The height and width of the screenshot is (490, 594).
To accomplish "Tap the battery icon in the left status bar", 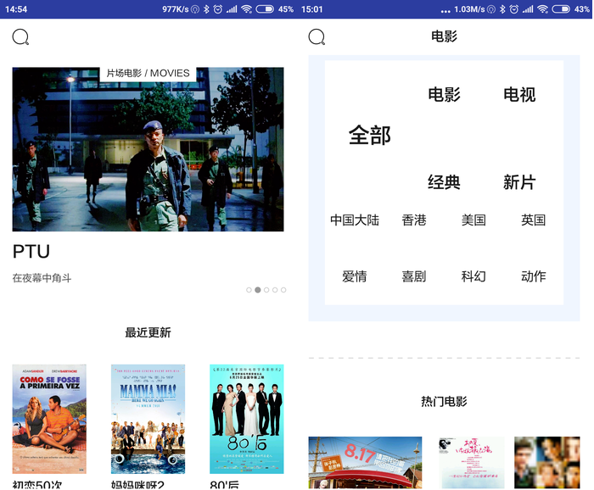I will coord(265,9).
